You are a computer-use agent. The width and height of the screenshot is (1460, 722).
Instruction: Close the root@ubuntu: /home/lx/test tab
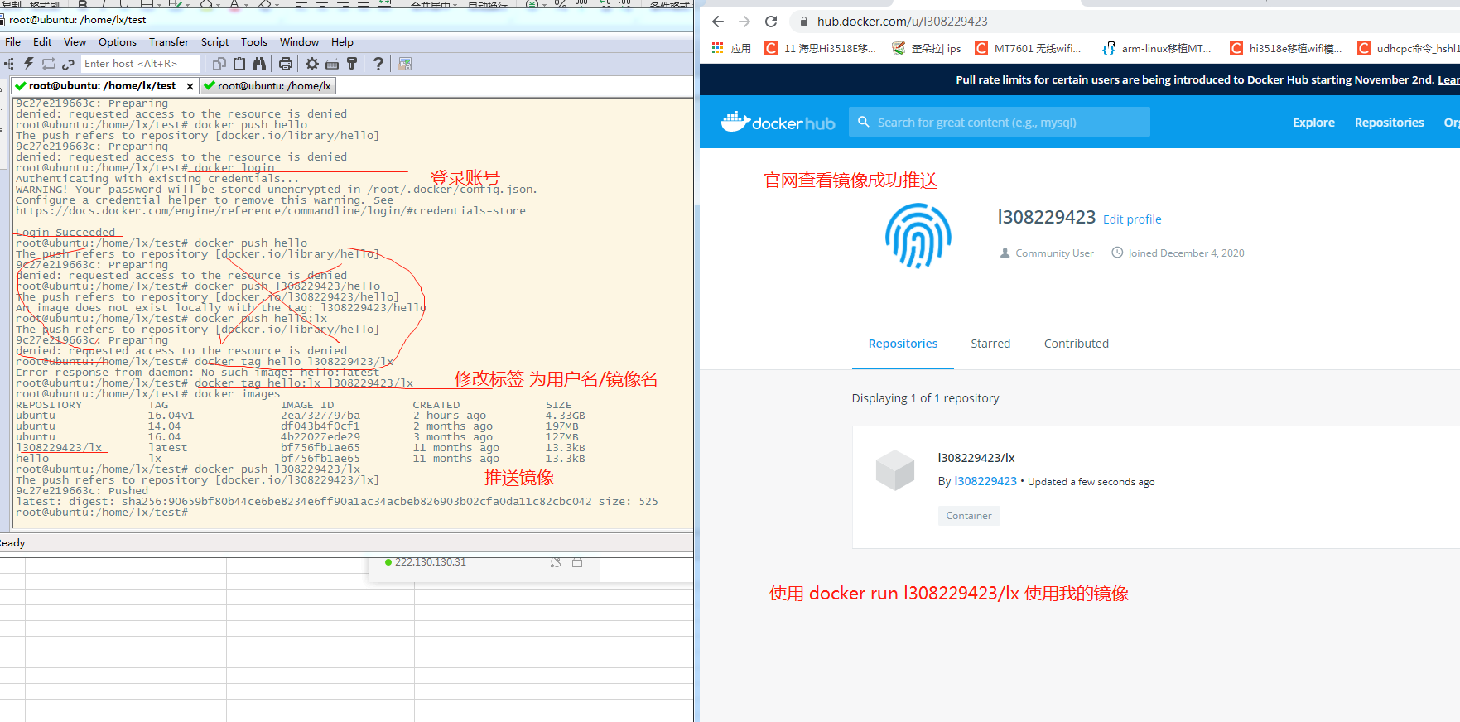tap(190, 86)
